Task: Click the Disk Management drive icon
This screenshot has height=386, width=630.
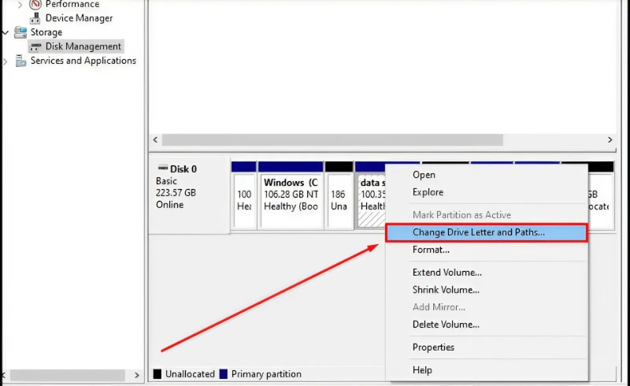Action: (35, 46)
